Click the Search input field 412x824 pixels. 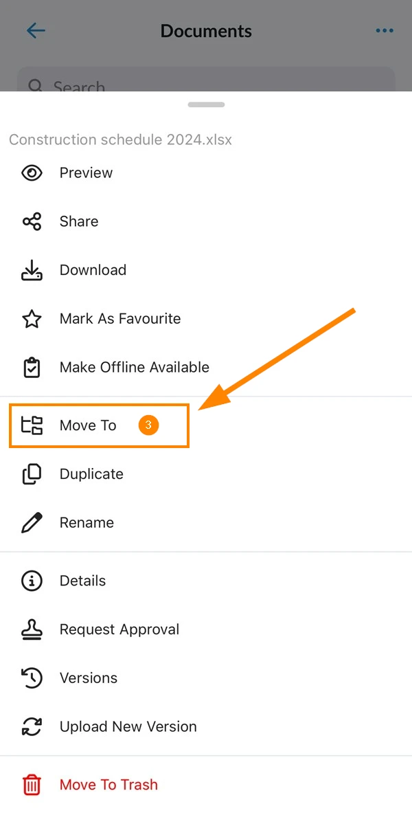pyautogui.click(x=206, y=79)
